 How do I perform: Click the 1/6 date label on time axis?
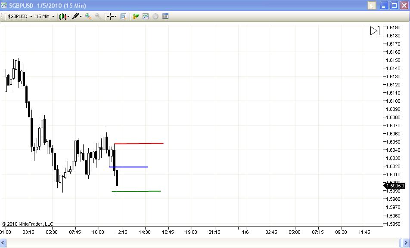(x=245, y=232)
